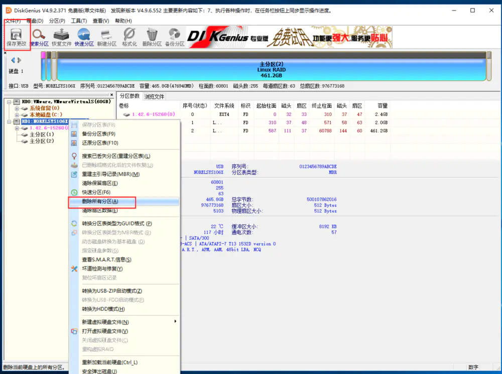Viewport: 502px width, 374px height.
Task: Click the 备份分区表(F9) menu icon
Action: click(x=74, y=134)
